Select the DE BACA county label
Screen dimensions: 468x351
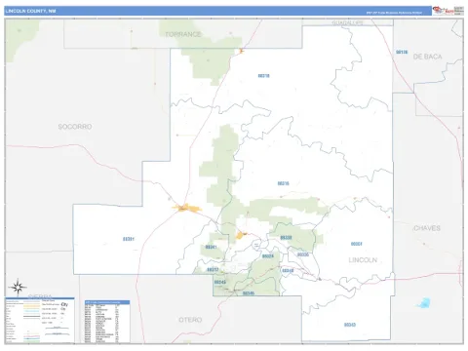427,57
